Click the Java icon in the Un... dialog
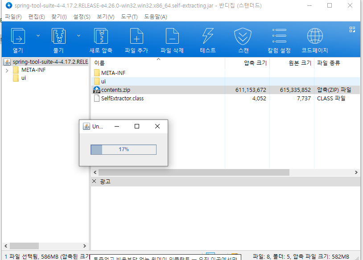The image size is (363, 260). (87, 126)
